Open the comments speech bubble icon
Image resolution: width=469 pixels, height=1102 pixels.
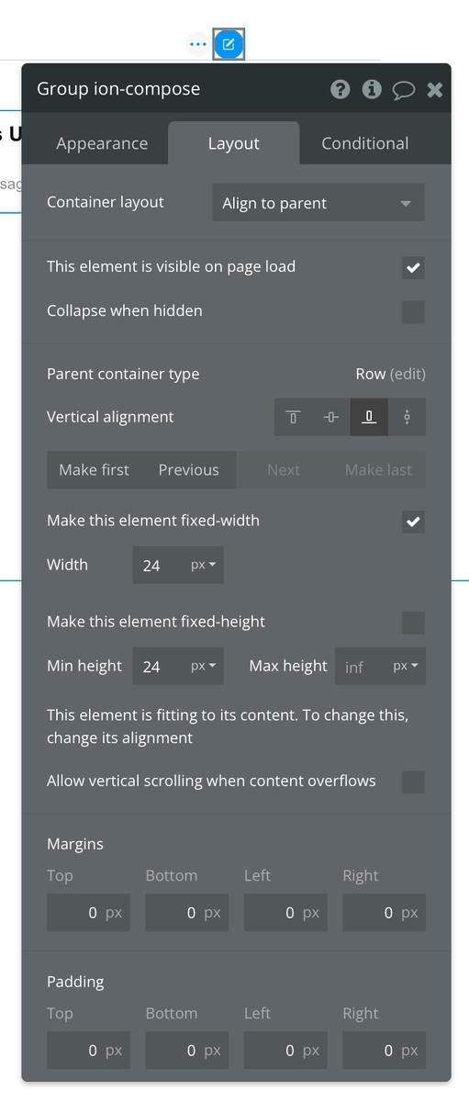click(x=404, y=90)
